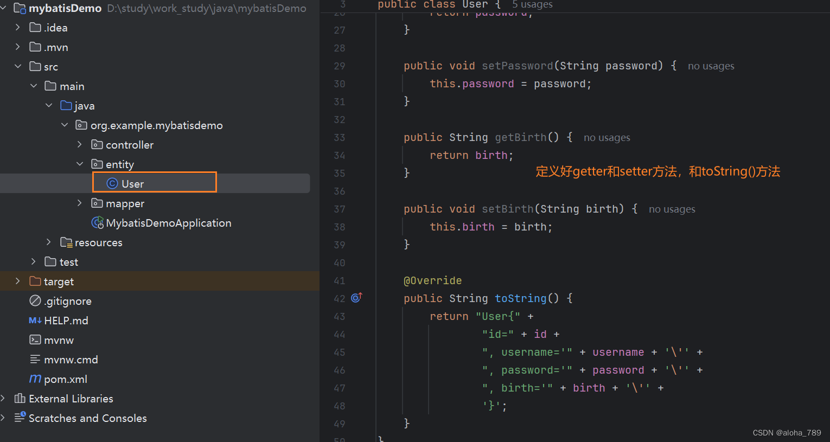Click the mybatisDemo module icon
The width and height of the screenshot is (830, 442).
click(20, 8)
